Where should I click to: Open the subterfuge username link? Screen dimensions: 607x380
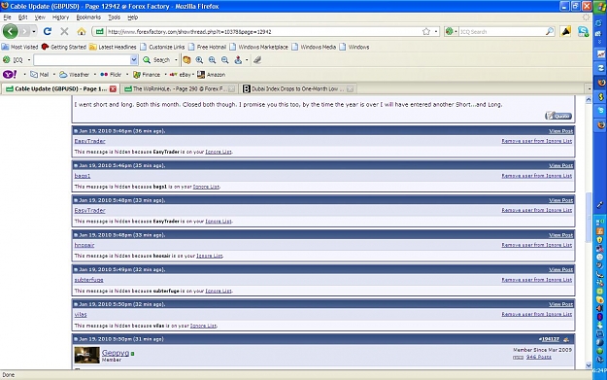point(89,280)
